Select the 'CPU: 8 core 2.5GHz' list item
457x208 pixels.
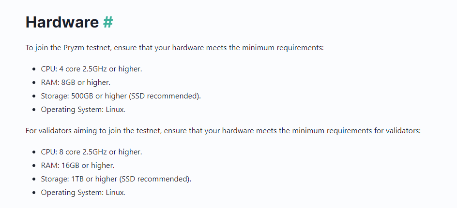pyautogui.click(x=91, y=152)
